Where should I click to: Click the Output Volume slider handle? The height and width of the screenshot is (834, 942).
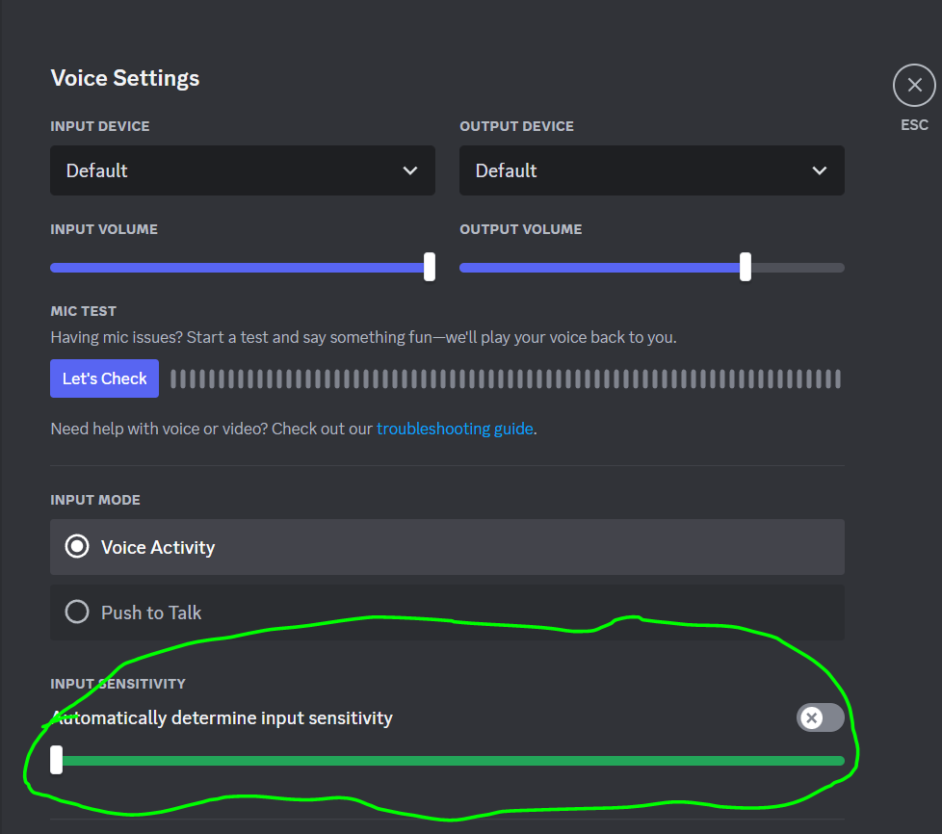[745, 267]
